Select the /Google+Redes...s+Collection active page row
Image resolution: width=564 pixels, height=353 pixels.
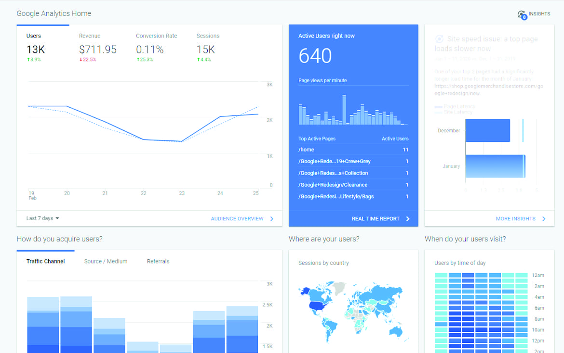(x=353, y=173)
